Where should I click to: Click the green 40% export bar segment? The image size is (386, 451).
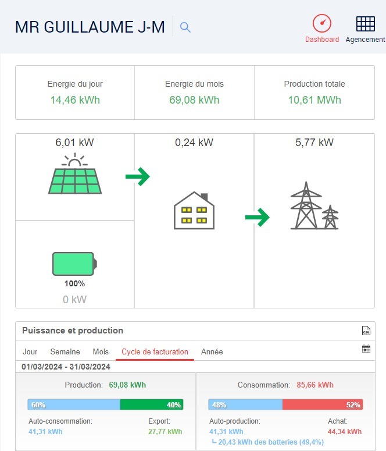click(151, 404)
